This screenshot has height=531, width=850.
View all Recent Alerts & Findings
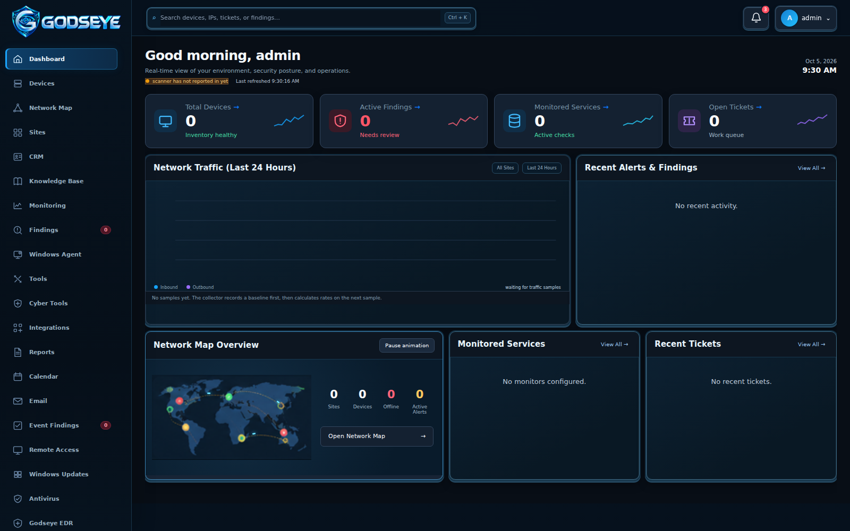tap(811, 168)
